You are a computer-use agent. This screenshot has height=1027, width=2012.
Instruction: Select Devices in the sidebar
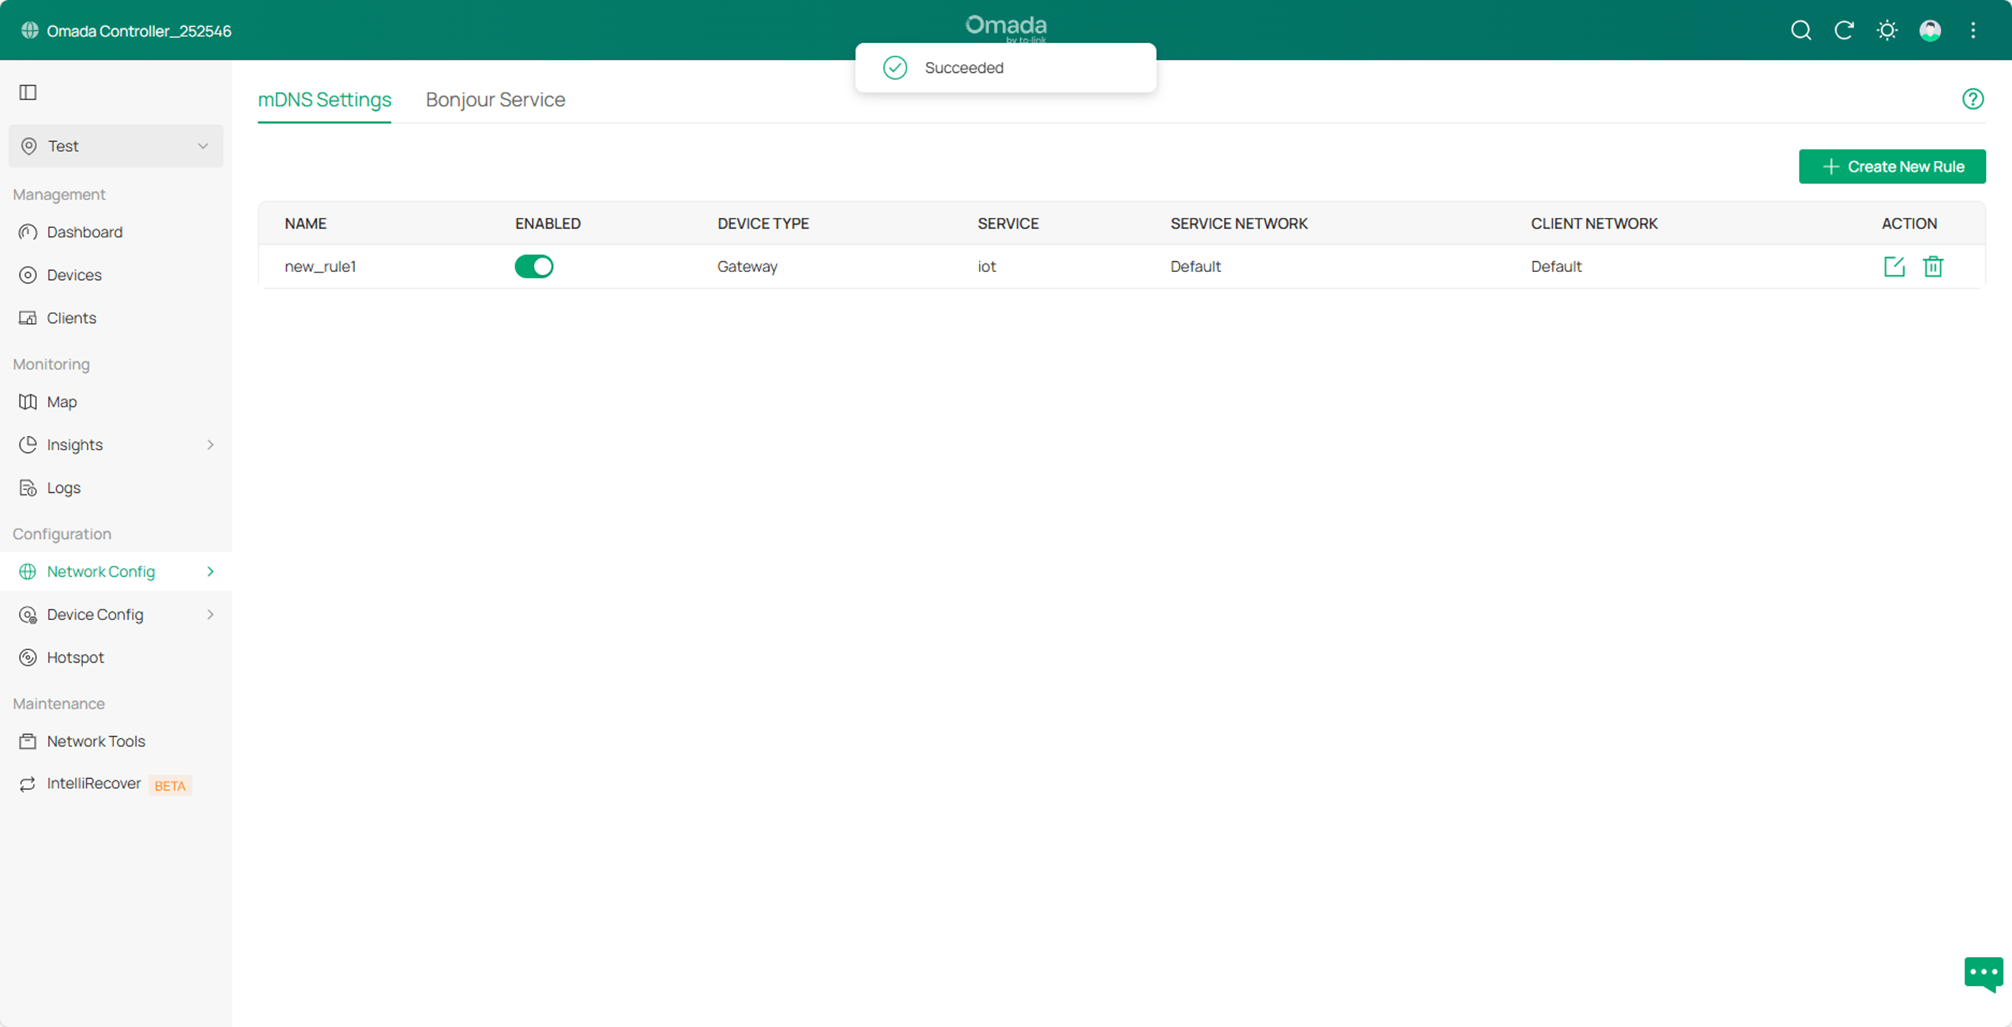[74, 275]
